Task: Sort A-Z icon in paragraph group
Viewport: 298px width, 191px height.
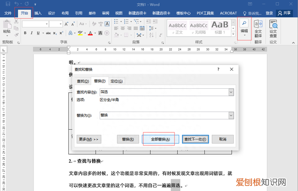Action: coord(151,35)
